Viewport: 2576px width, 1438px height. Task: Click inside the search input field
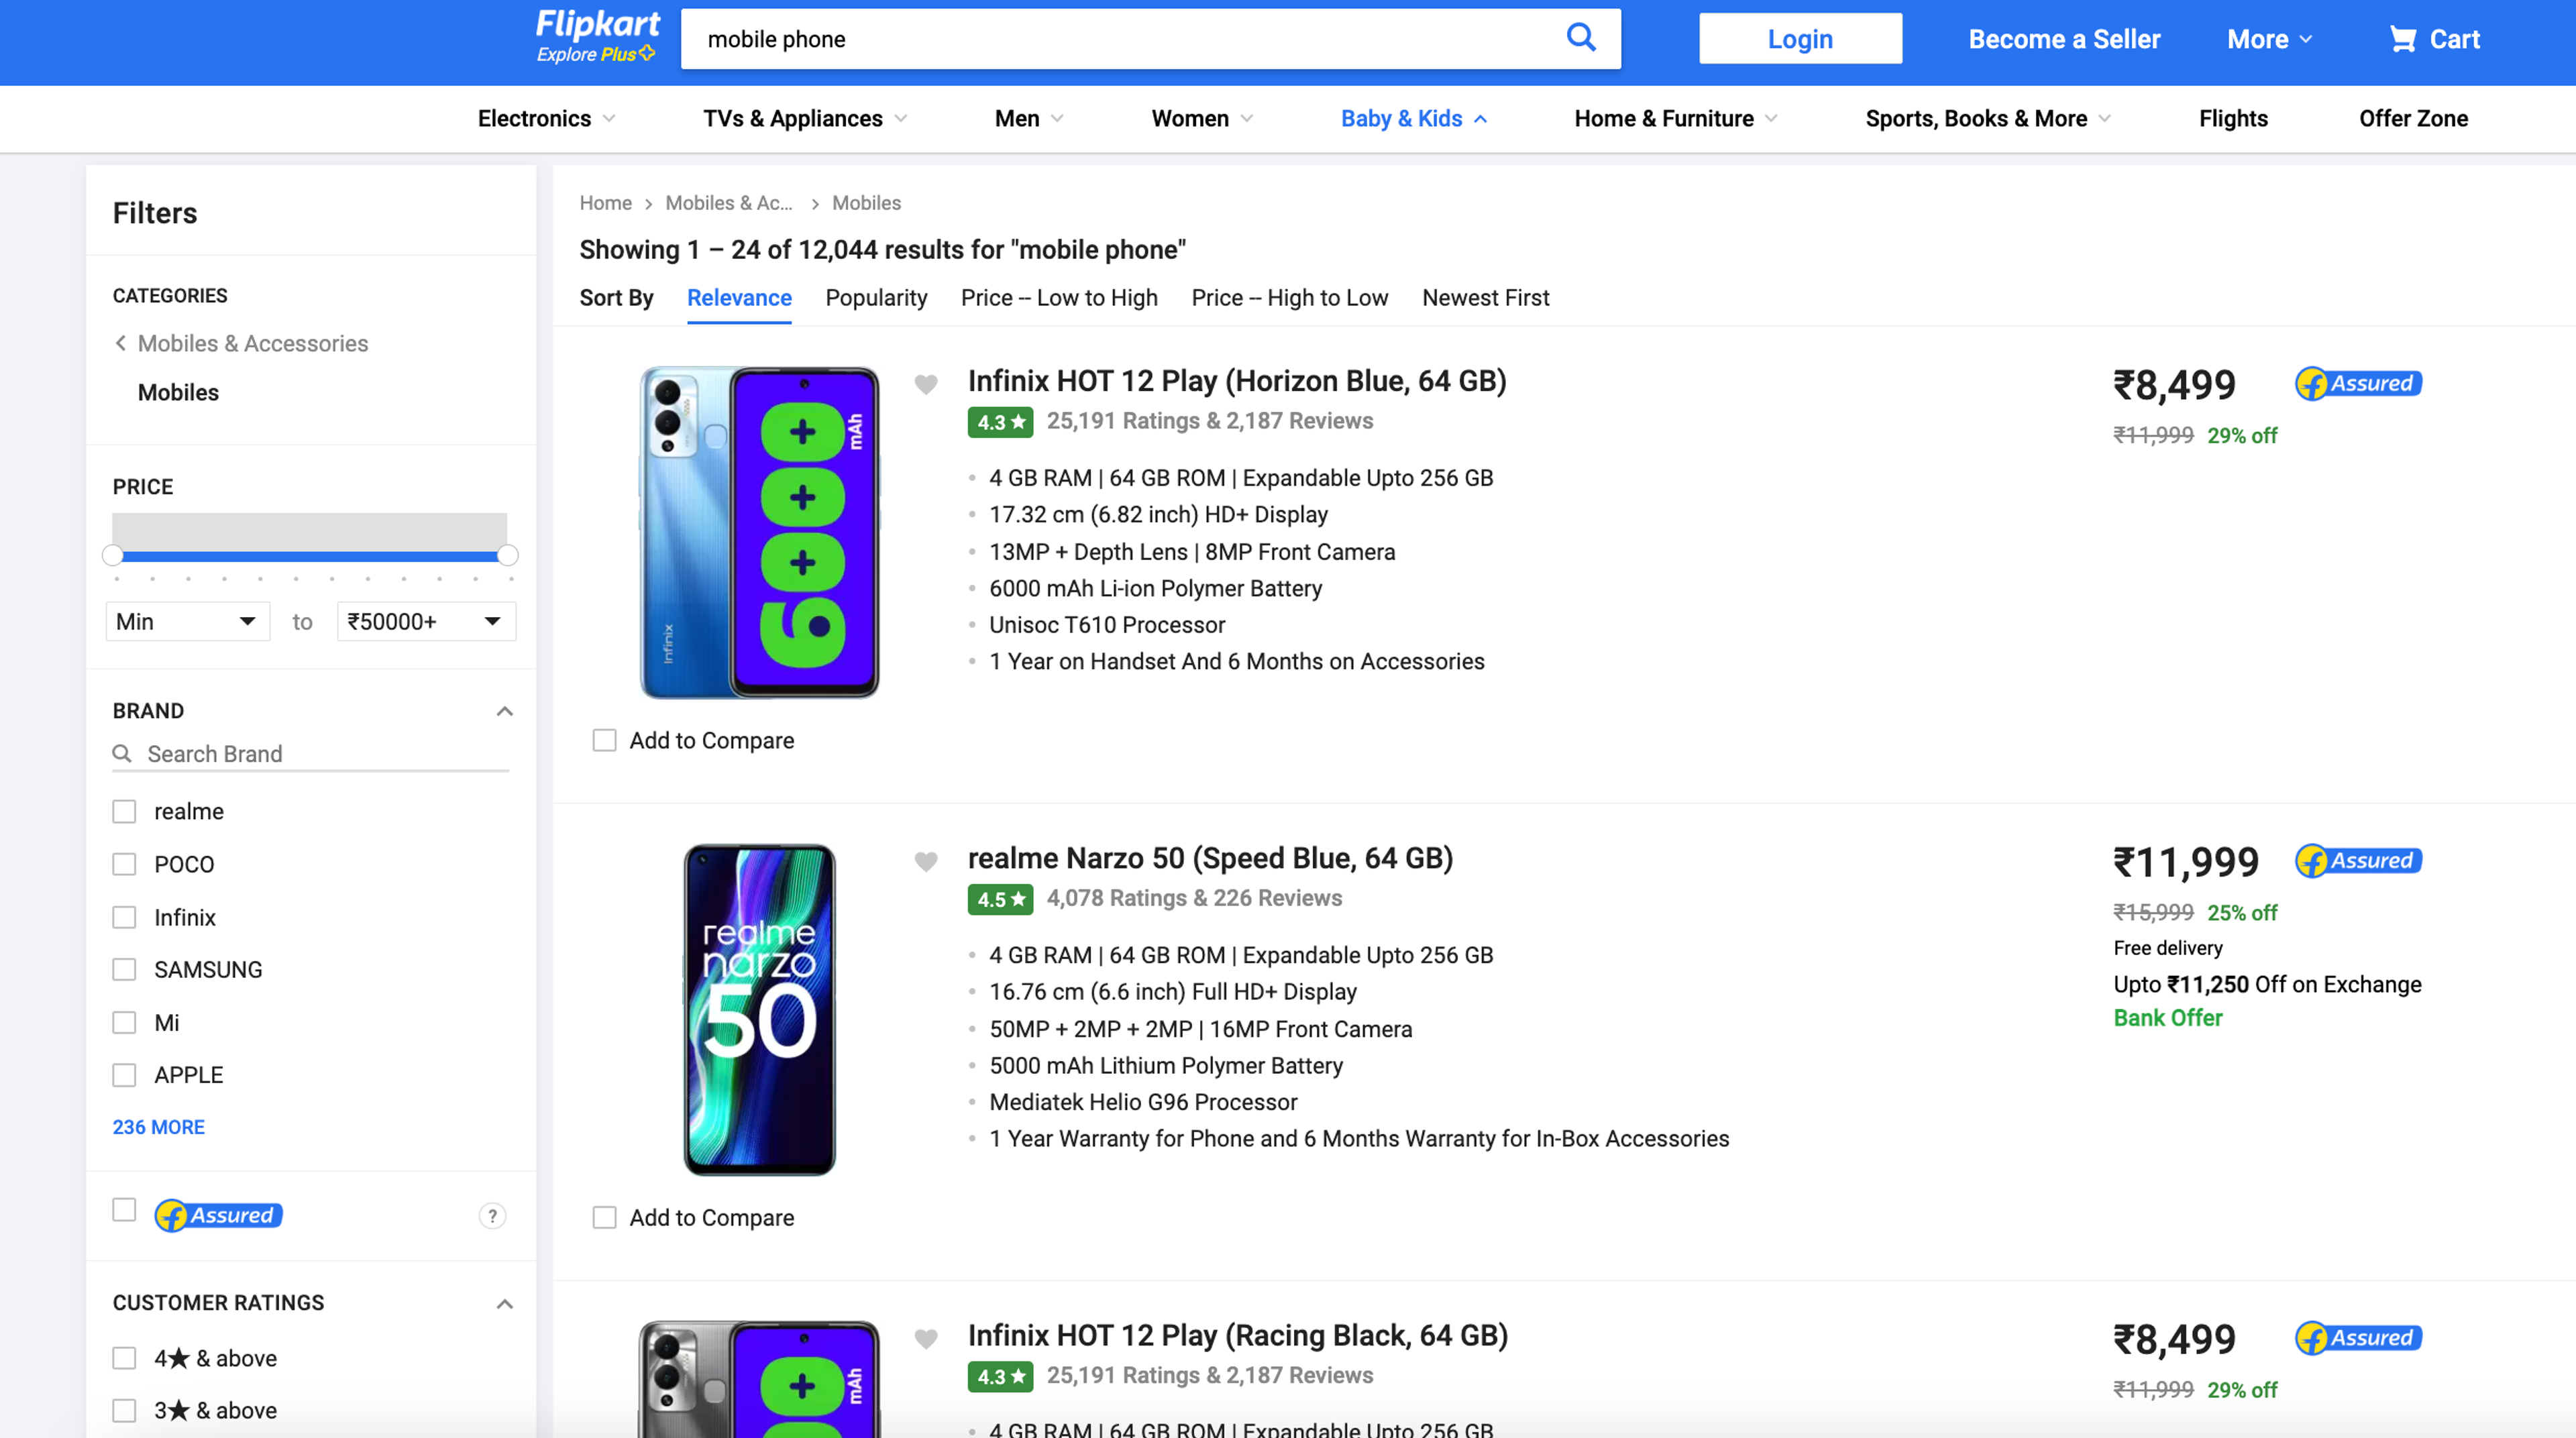click(x=1100, y=39)
